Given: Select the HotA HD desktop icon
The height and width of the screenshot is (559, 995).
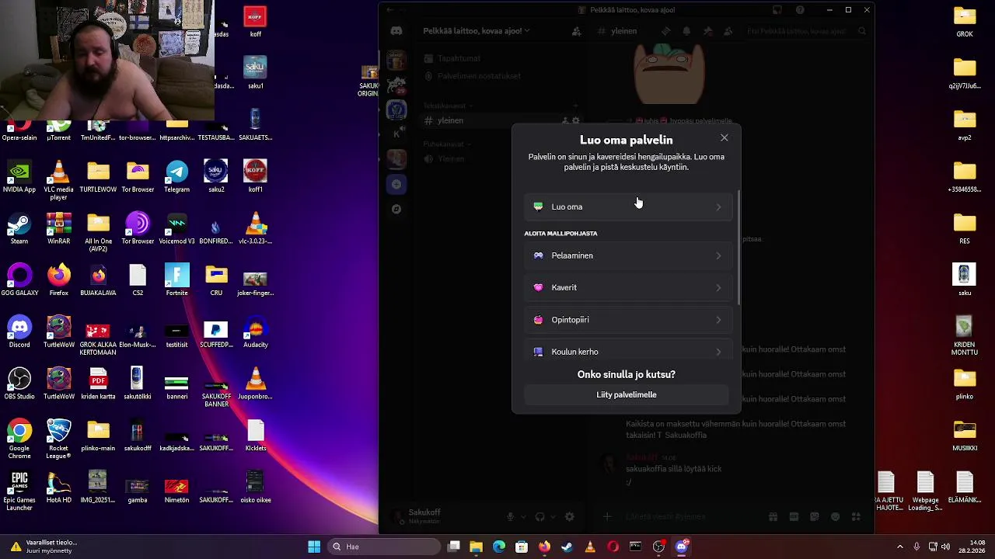Looking at the screenshot, I should 59,487.
